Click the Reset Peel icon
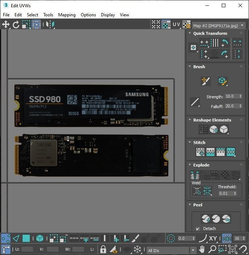 click(x=226, y=219)
